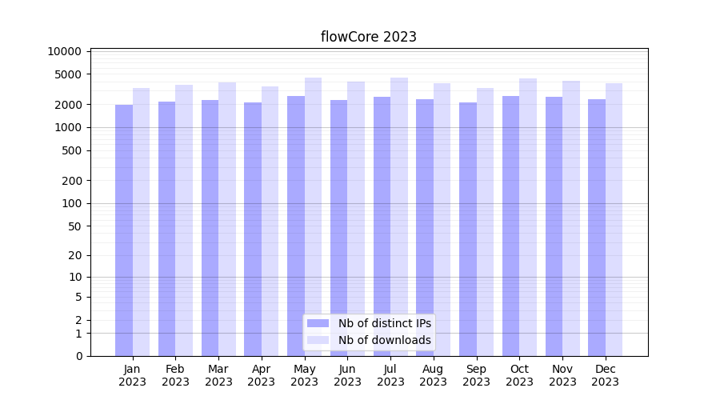Viewport: 720px width, 400px height.
Task: Select the Nb of downloads legend label
Action: [x=385, y=340]
